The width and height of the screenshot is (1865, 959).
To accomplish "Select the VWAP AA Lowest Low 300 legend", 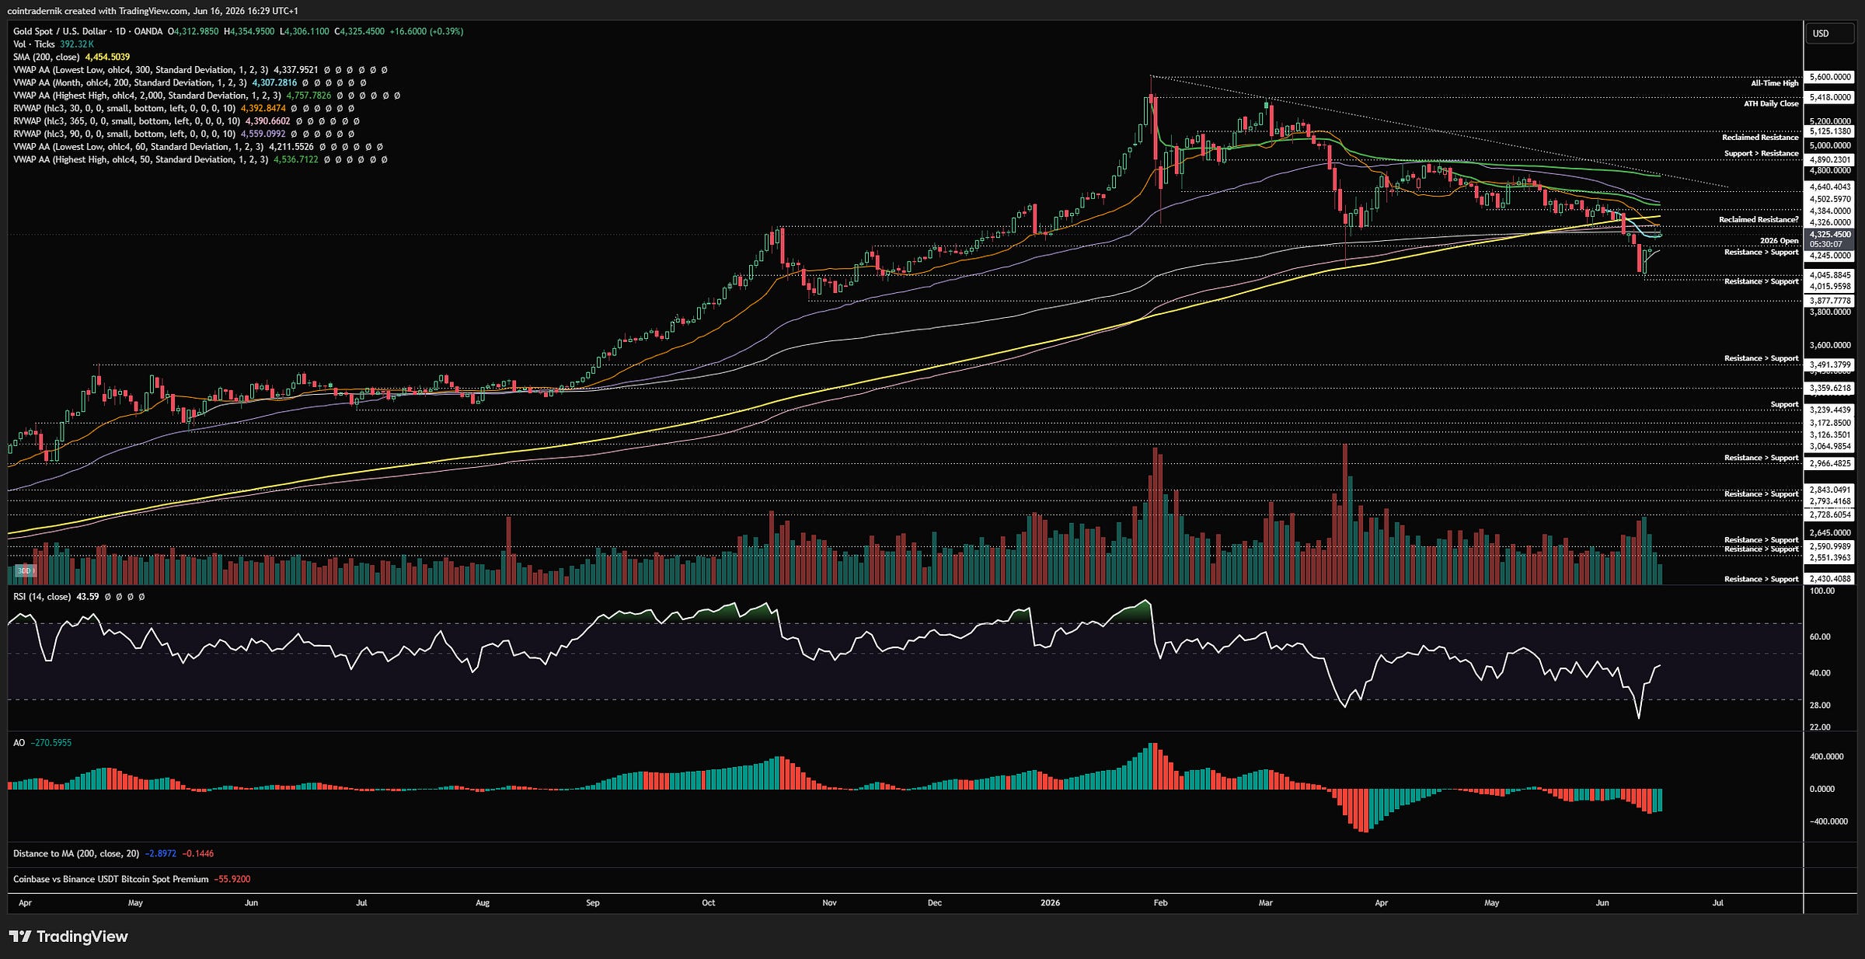I will [x=141, y=70].
